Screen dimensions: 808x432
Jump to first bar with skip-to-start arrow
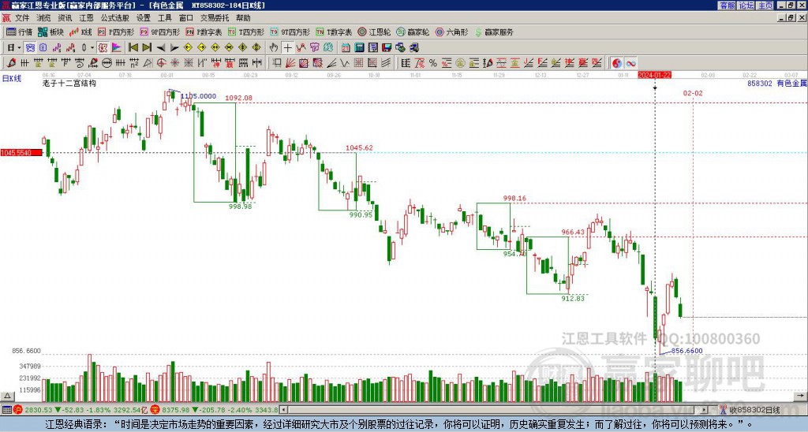tap(133, 47)
